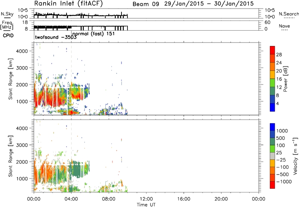Click the '4000' tick on the power panel

click(x=22, y=51)
